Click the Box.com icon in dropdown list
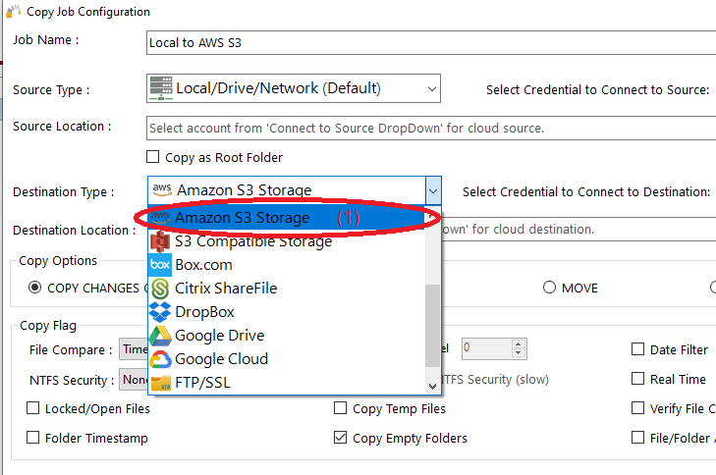The width and height of the screenshot is (716, 475). 160,265
